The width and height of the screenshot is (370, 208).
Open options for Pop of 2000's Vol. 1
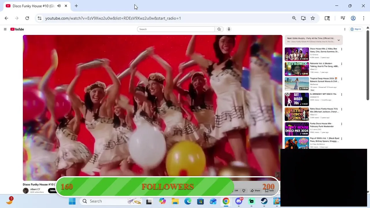[342, 139]
